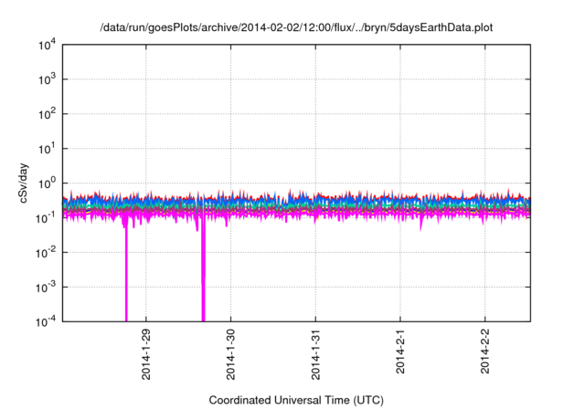Click the 10^1 y-axis tick label
The height and width of the screenshot is (409, 585).
coord(47,149)
